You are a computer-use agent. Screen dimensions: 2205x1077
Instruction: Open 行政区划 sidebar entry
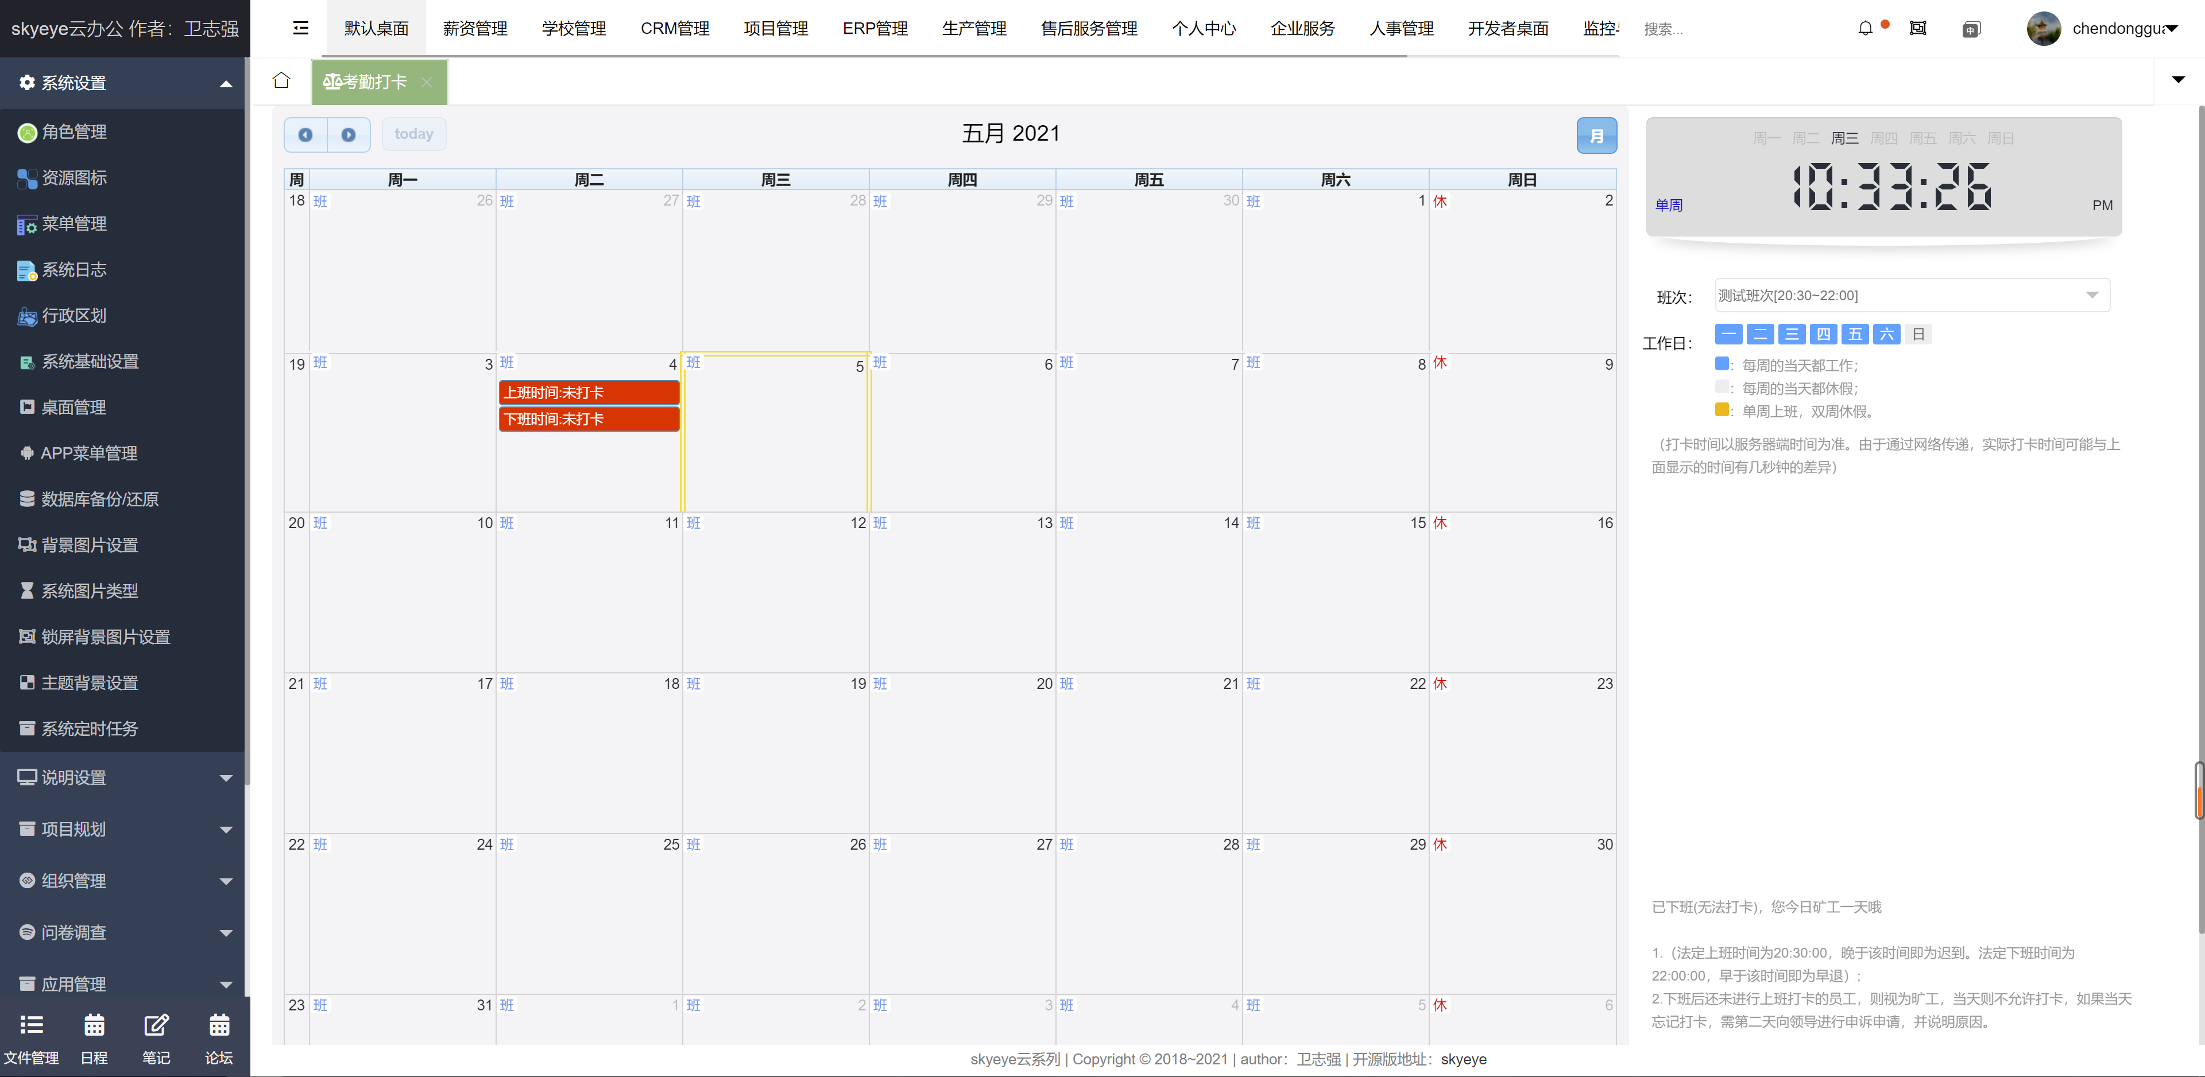122,316
